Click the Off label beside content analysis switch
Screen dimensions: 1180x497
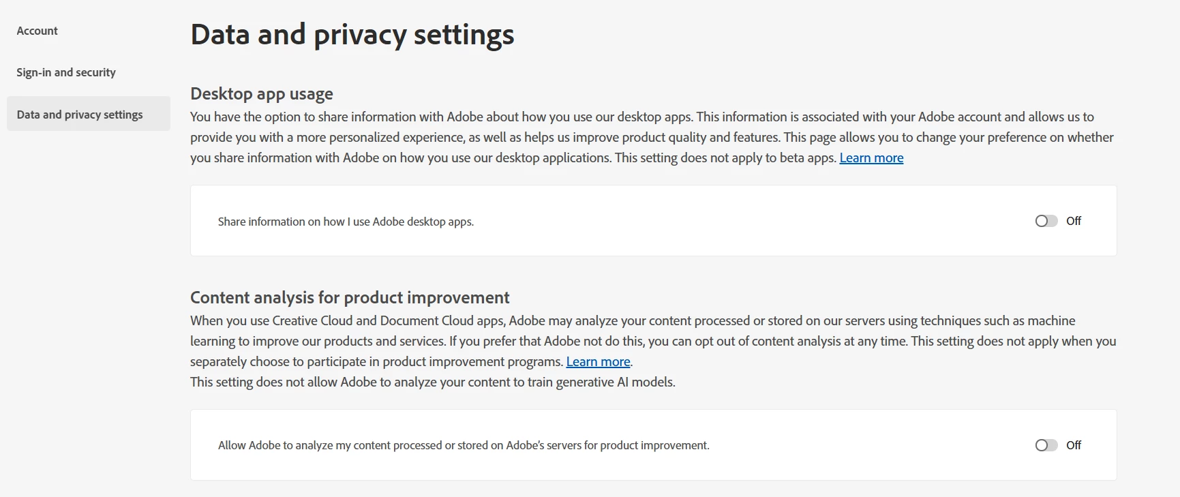[1074, 445]
